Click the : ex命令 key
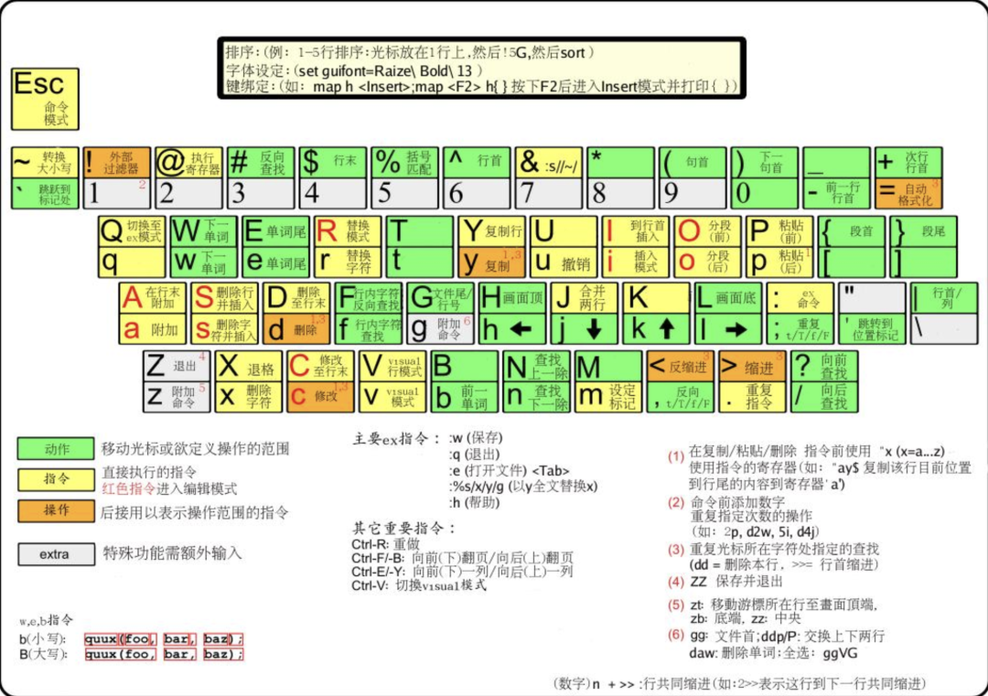This screenshot has width=988, height=696. click(x=800, y=298)
